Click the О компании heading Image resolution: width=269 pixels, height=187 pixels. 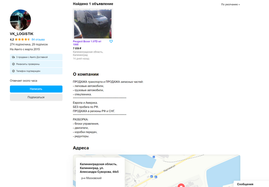pyautogui.click(x=86, y=74)
